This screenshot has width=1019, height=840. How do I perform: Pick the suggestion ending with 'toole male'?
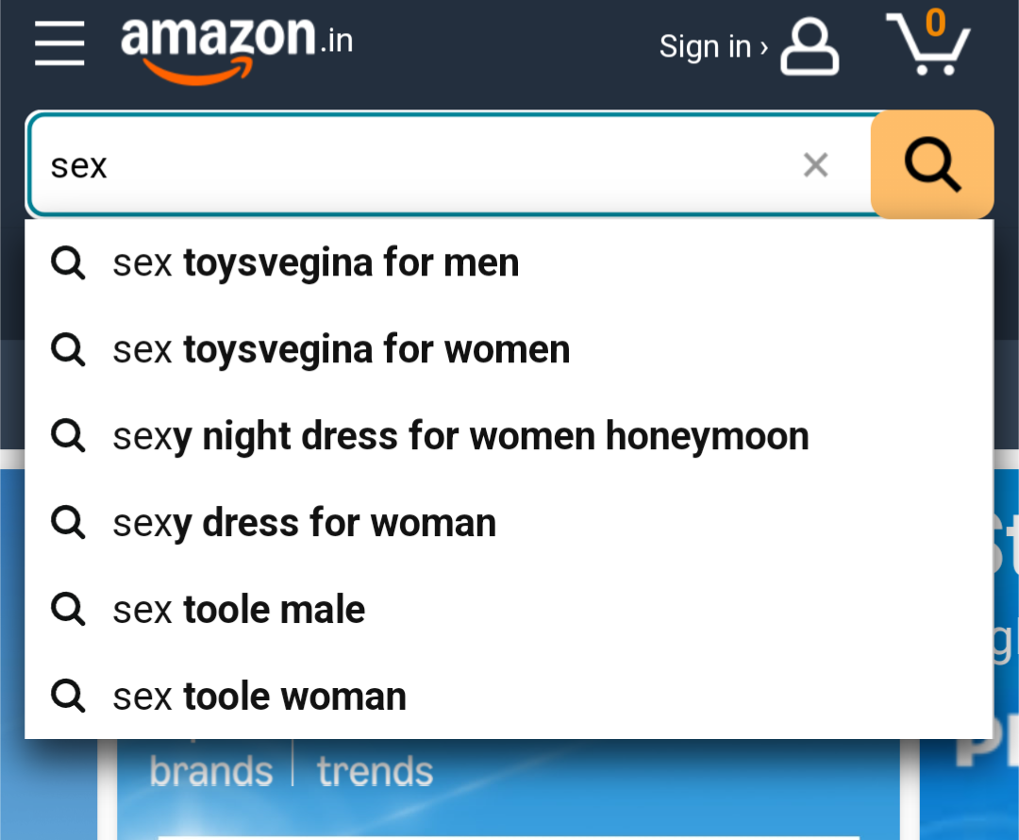pos(240,610)
